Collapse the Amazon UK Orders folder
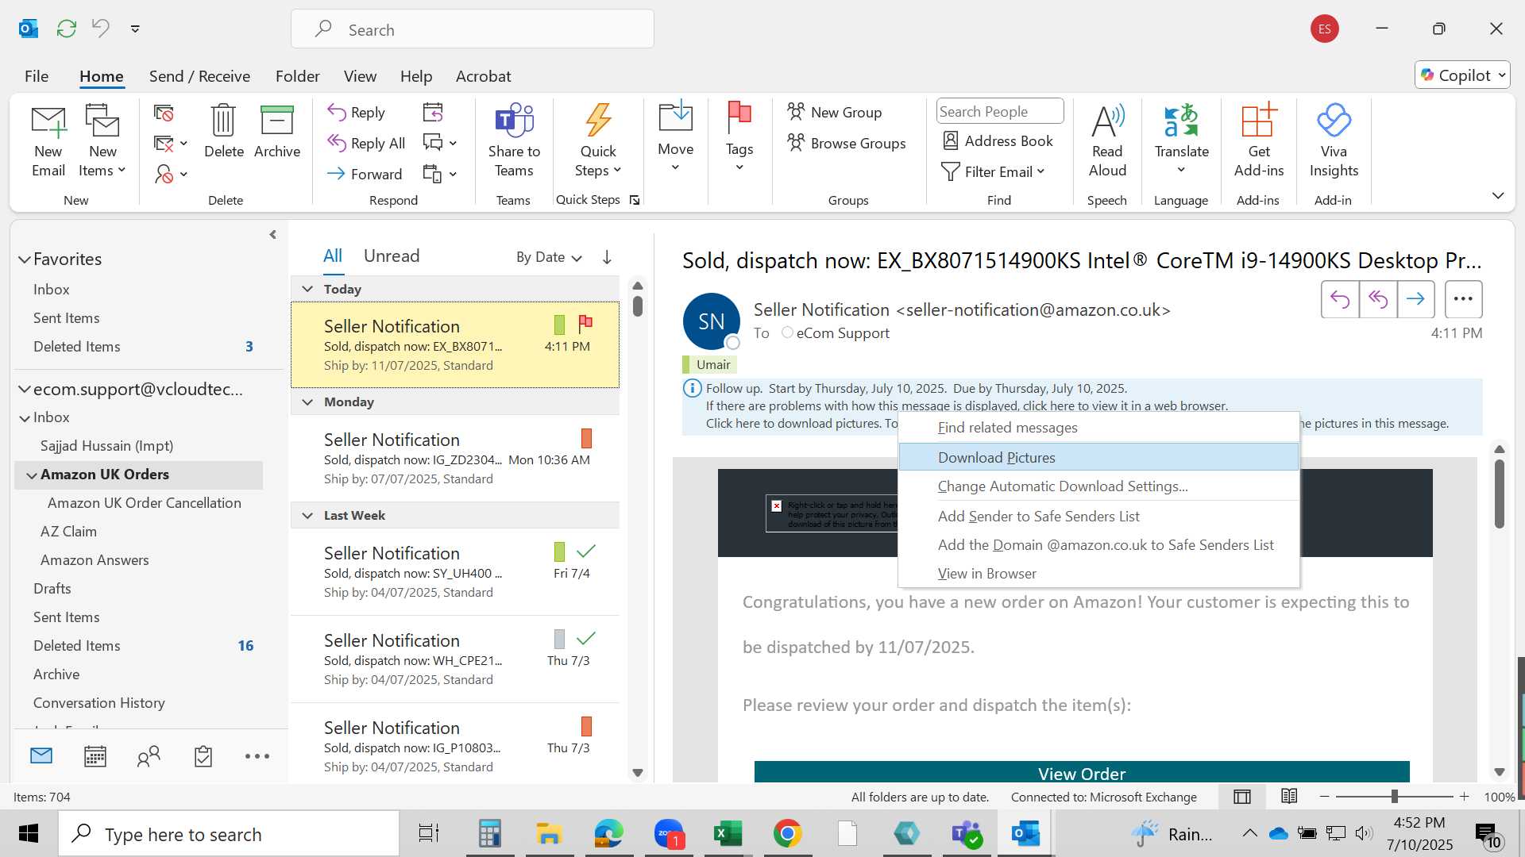Image resolution: width=1525 pixels, height=857 pixels. (x=32, y=475)
